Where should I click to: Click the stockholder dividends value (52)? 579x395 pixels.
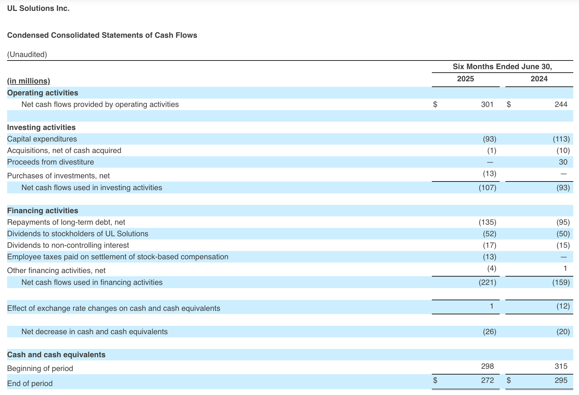[x=489, y=234]
